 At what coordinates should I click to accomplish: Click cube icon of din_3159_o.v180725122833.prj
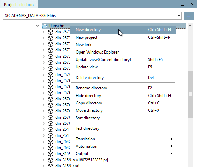click(x=51, y=160)
